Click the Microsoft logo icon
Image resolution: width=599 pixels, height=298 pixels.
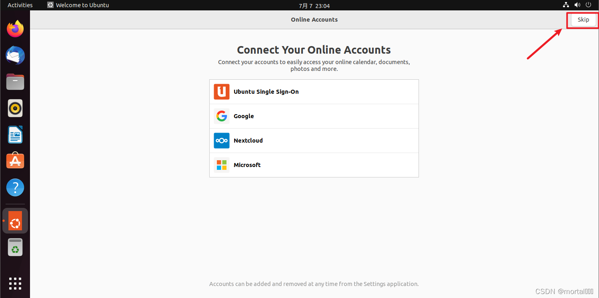point(222,165)
